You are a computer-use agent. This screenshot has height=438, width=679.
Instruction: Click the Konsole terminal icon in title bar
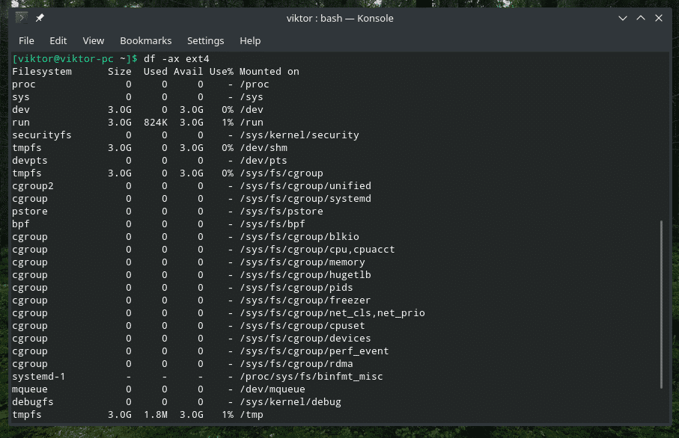pyautogui.click(x=22, y=18)
